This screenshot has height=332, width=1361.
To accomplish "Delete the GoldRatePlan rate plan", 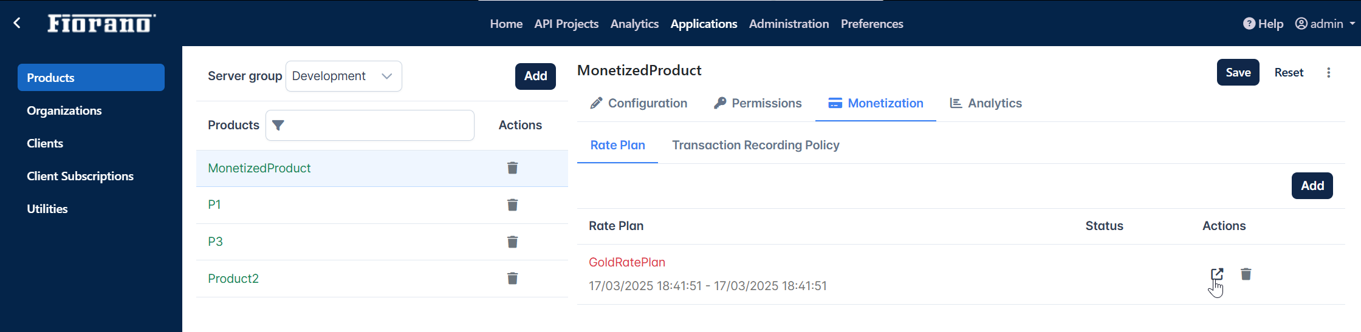I will (x=1246, y=274).
